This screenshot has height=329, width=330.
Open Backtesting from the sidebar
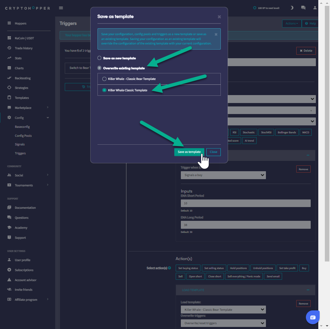[x=23, y=78]
